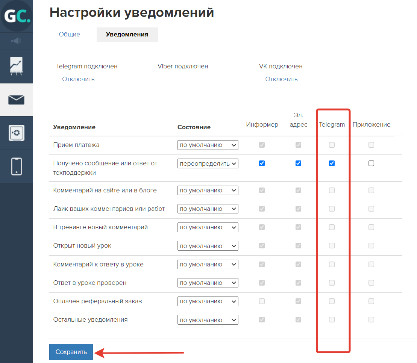Click the VK подключен label
The height and width of the screenshot is (363, 417).
281,66
